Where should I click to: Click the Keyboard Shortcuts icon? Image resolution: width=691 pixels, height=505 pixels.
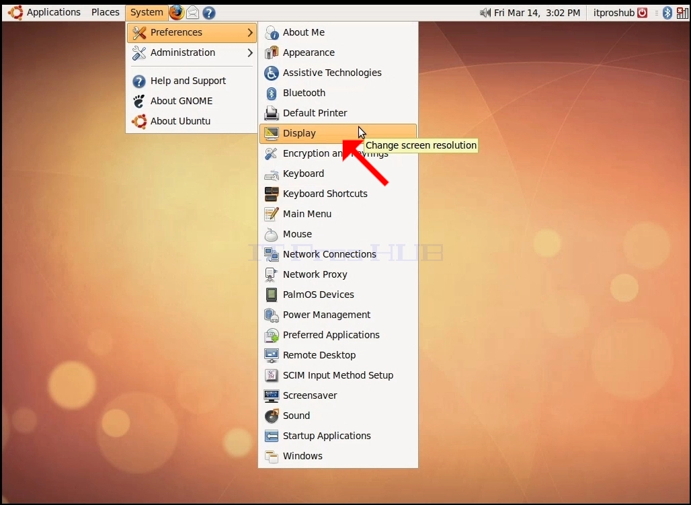point(272,194)
